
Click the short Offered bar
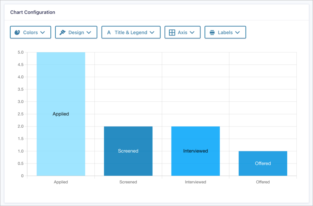(x=263, y=163)
